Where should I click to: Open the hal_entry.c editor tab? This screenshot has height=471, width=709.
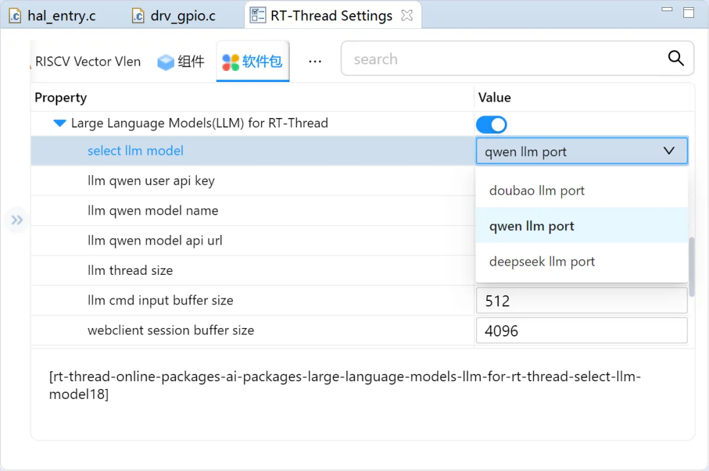53,16
